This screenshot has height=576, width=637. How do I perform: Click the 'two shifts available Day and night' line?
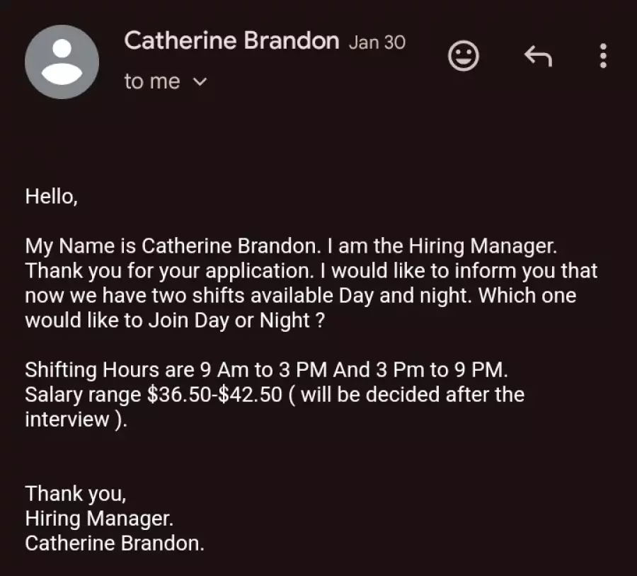coord(311,296)
